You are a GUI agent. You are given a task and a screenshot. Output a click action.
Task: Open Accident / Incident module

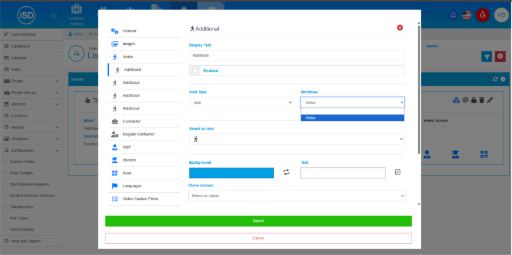[x=76, y=15]
